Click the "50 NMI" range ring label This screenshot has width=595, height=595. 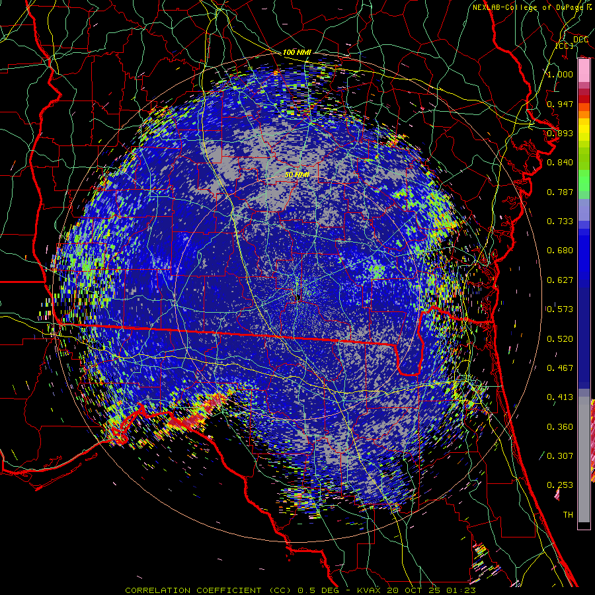297,175
